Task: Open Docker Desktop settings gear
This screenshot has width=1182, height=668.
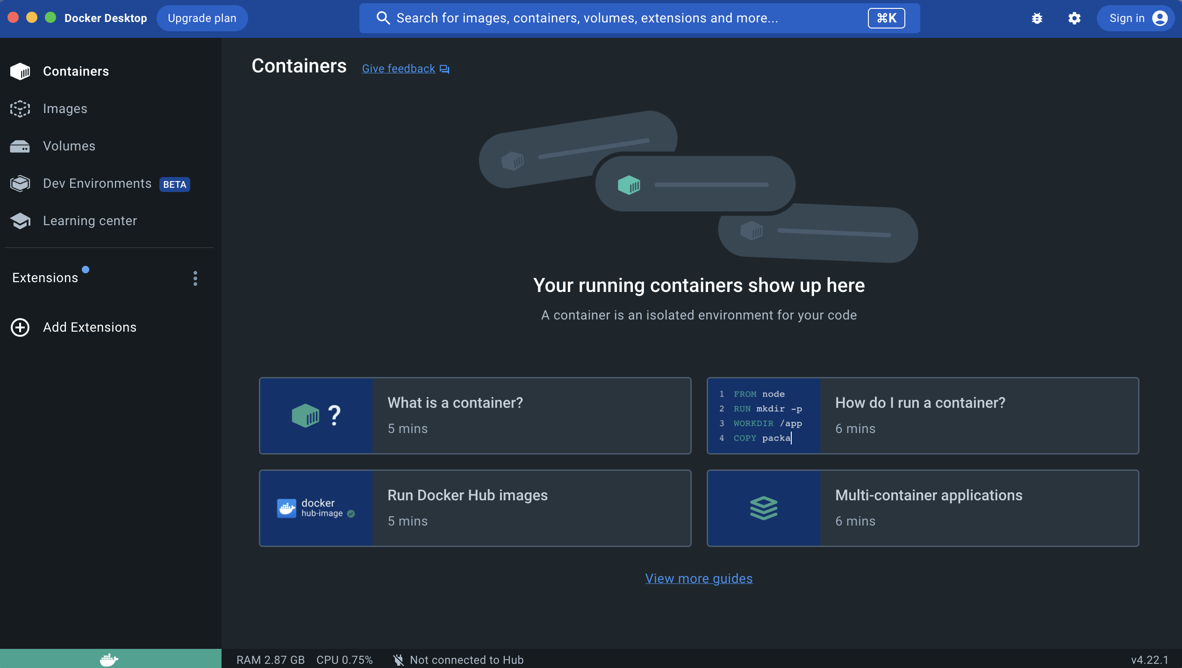Action: (x=1075, y=18)
